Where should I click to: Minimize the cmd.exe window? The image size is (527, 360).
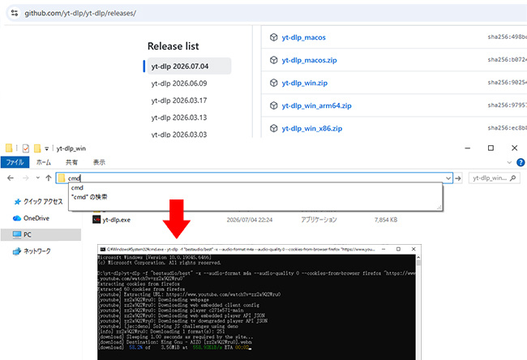click(x=383, y=249)
